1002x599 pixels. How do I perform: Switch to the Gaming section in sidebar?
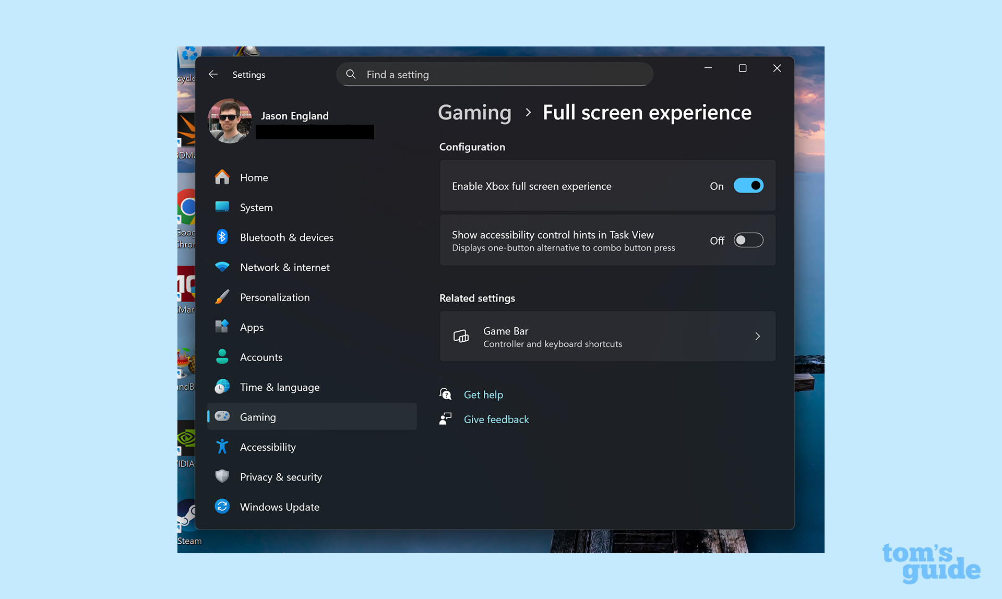pos(258,416)
